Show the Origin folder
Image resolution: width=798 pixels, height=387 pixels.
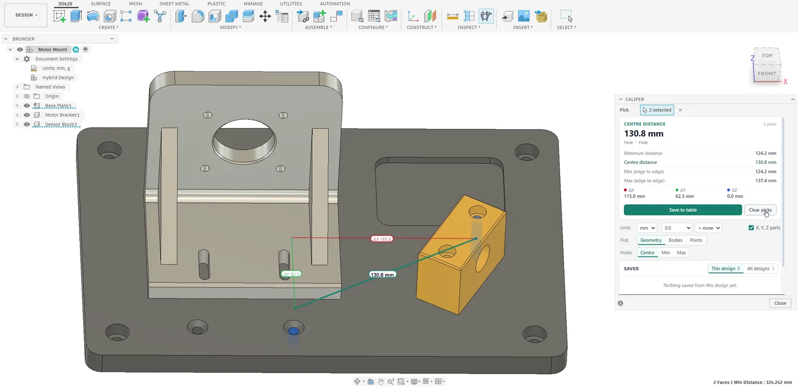tap(27, 96)
